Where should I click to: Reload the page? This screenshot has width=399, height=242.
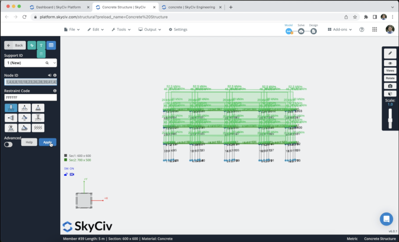click(x=24, y=17)
